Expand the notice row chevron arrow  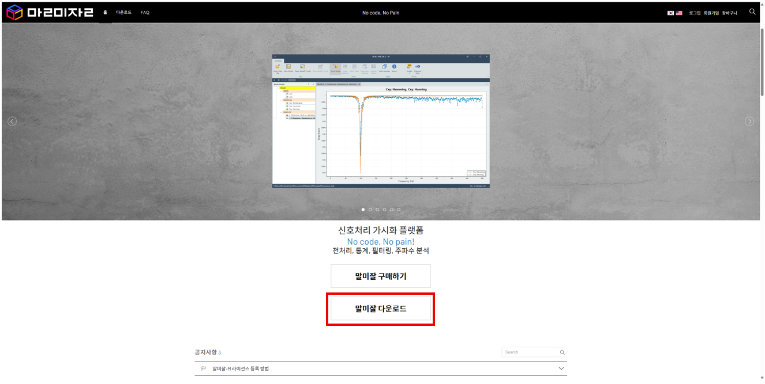(x=561, y=368)
